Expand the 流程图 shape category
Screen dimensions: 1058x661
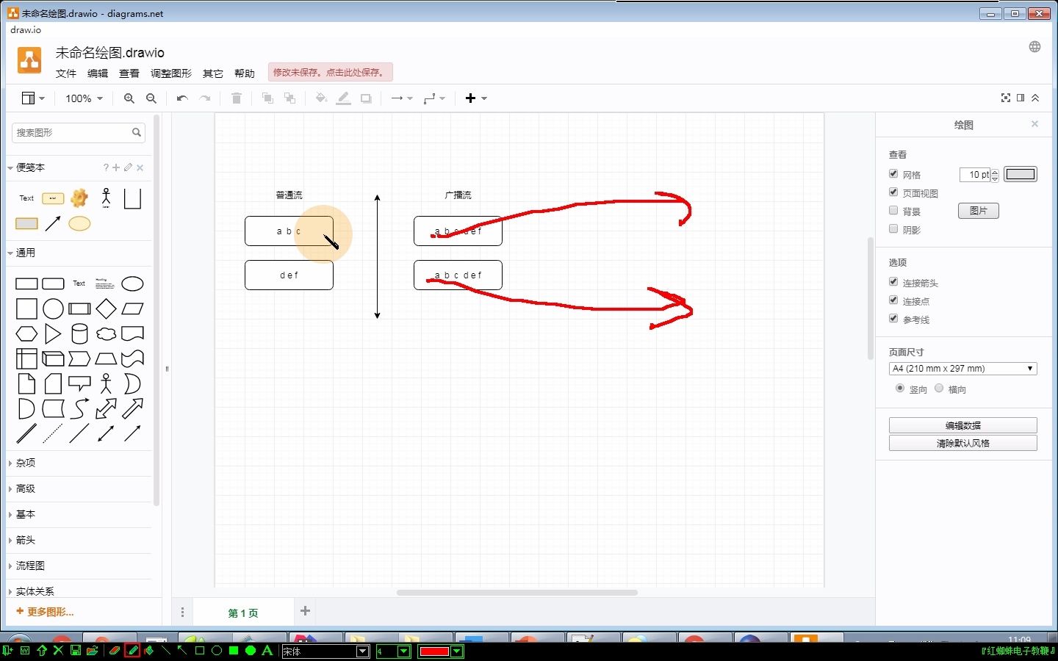coord(30,566)
